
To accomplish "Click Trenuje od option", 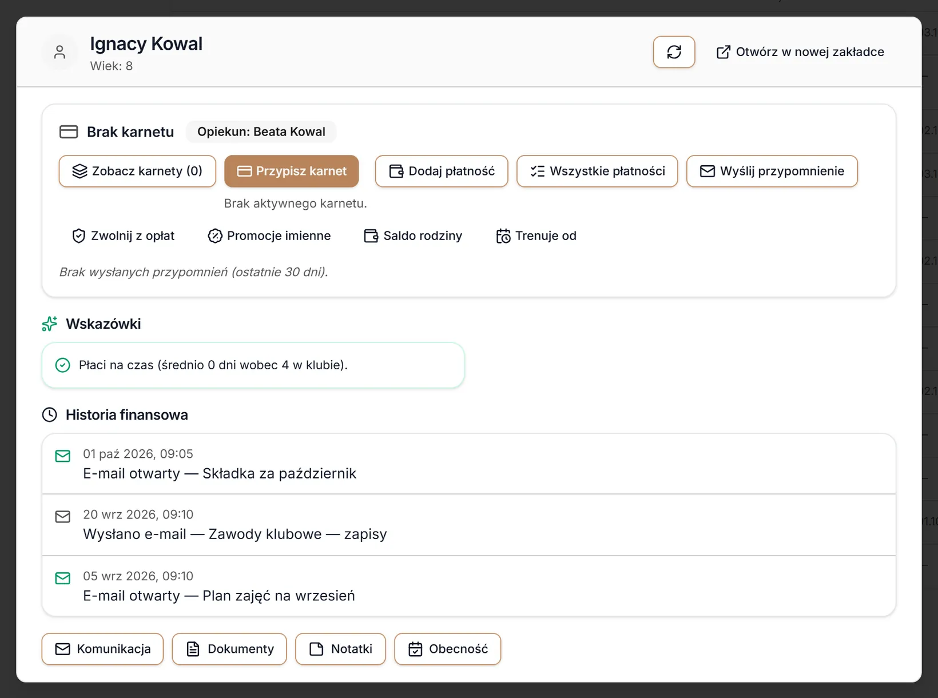I will (x=536, y=236).
